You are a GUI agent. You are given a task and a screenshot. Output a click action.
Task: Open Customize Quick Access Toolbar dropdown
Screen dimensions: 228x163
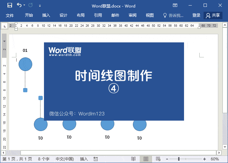[40, 6]
